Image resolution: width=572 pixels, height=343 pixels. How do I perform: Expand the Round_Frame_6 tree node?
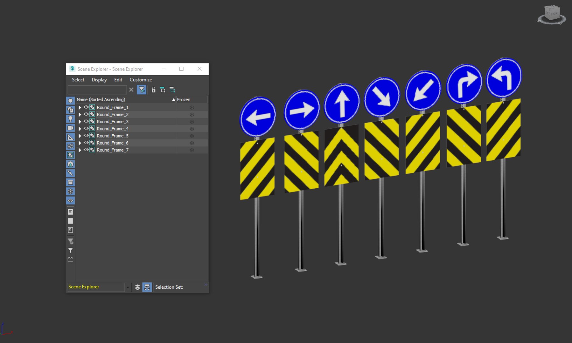(80, 143)
